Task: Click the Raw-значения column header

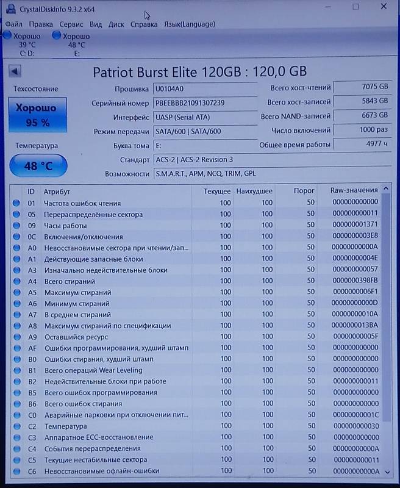Action: [354, 191]
